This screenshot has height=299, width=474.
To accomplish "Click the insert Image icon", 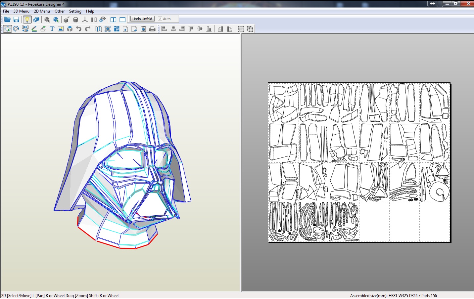I will tap(61, 29).
